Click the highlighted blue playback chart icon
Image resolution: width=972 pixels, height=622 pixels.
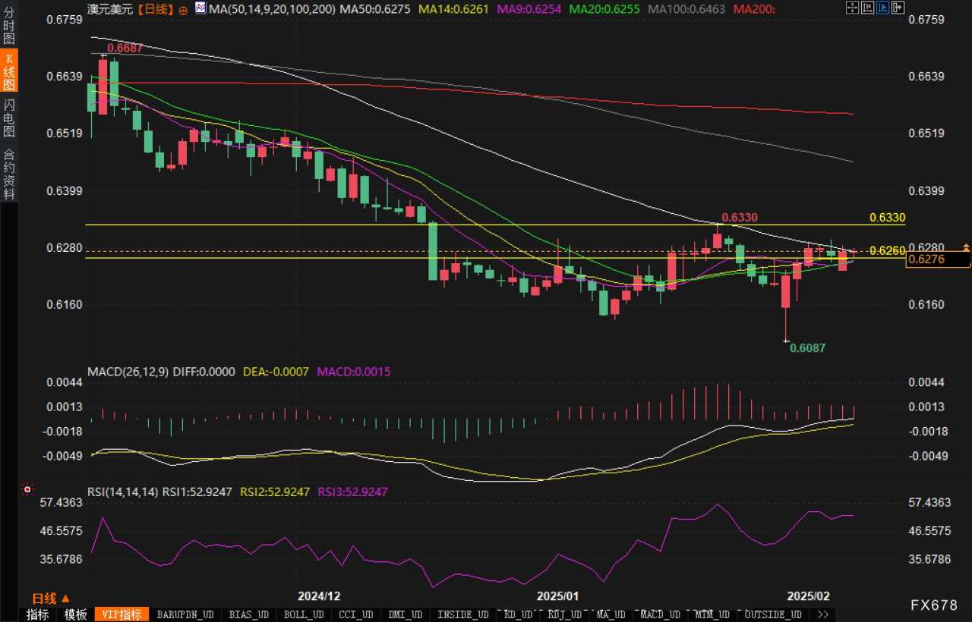coord(883,8)
